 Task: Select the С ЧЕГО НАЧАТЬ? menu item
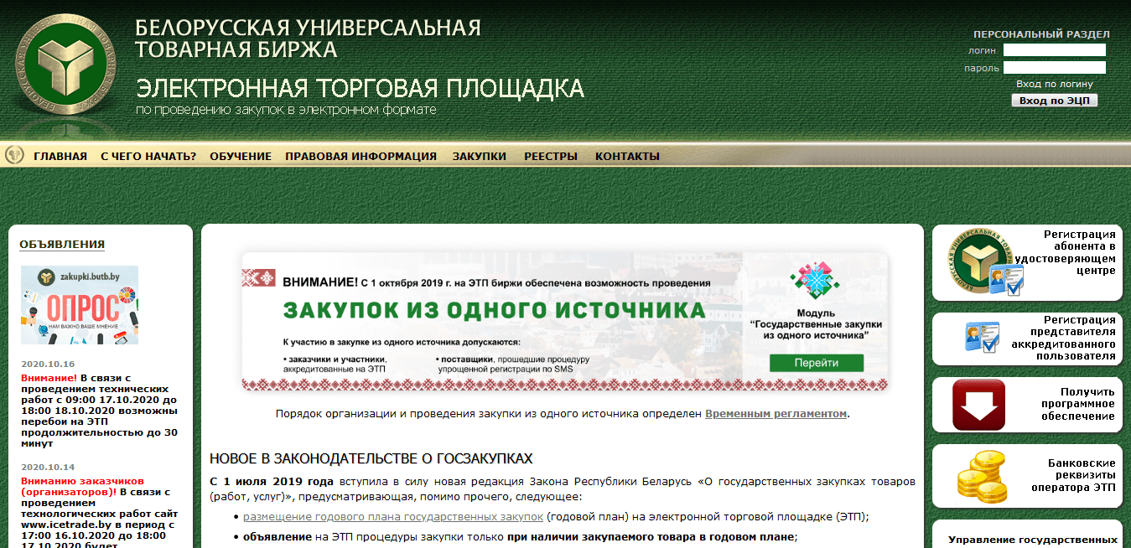(148, 157)
